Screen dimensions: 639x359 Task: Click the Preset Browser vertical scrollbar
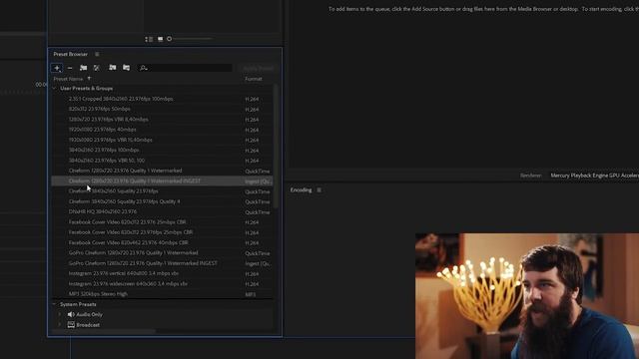tap(276, 147)
